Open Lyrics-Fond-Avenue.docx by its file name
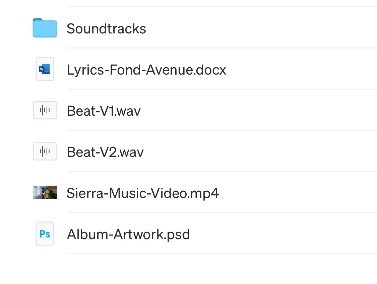This screenshot has height=284, width=377. (146, 70)
